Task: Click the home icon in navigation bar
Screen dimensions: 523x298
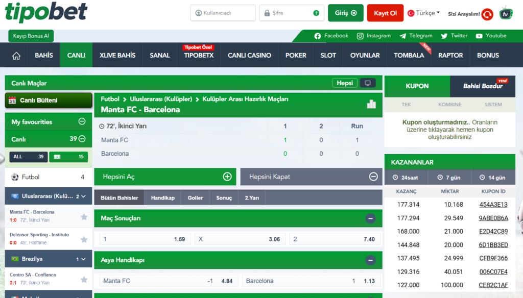Action: click(x=16, y=56)
